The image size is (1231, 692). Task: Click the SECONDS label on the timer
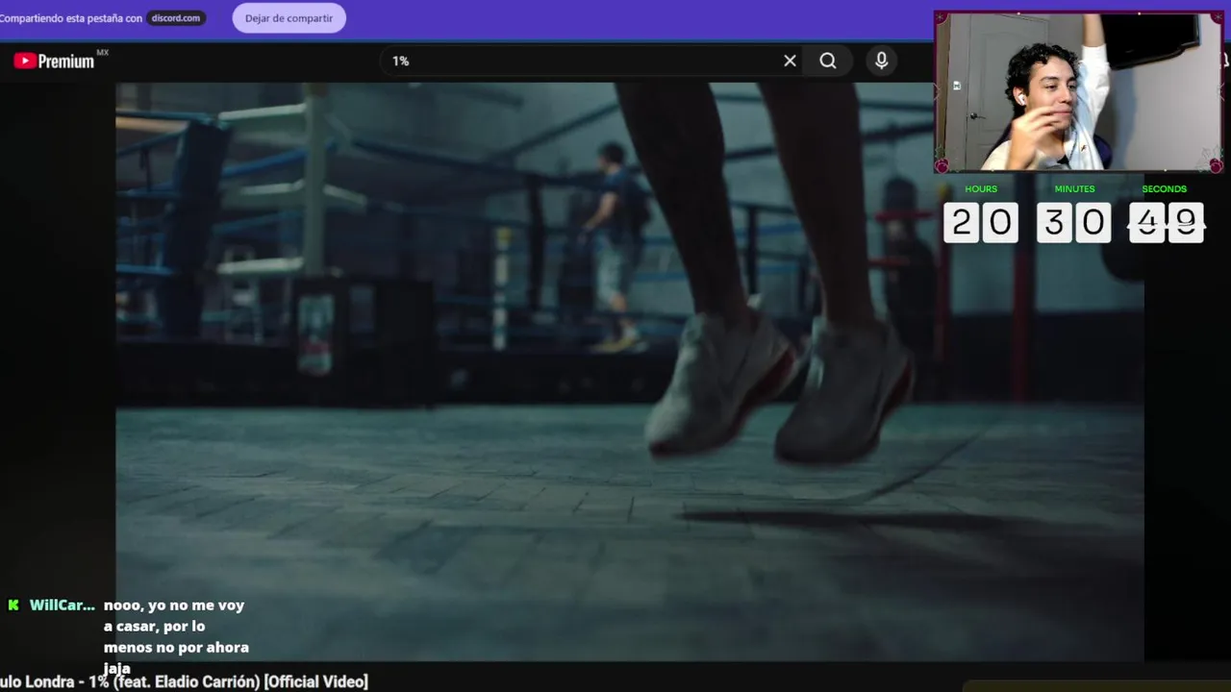coord(1165,189)
